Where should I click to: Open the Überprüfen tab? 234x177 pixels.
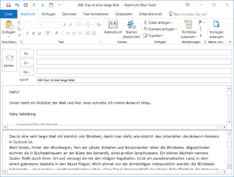(124, 14)
